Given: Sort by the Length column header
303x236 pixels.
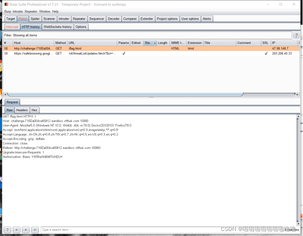Looking at the screenshot, I should click(x=163, y=43).
